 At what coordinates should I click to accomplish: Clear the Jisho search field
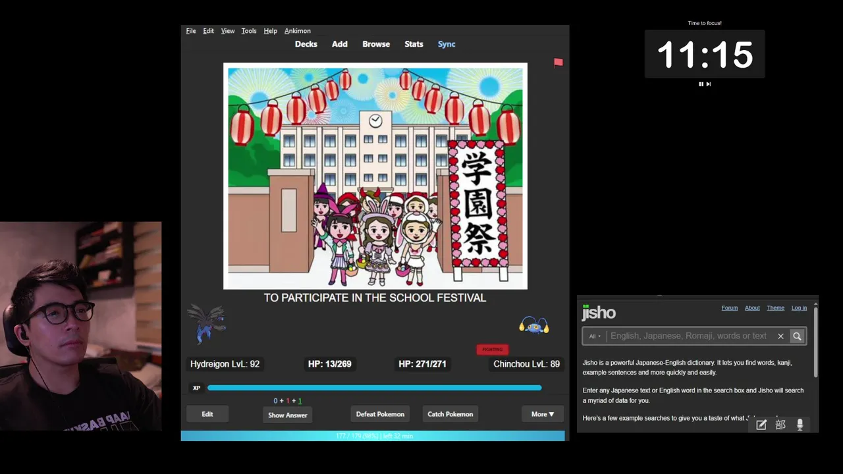pos(780,336)
